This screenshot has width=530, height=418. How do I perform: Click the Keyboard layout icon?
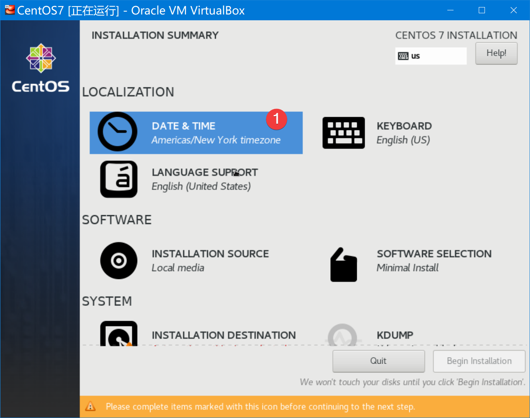(344, 133)
